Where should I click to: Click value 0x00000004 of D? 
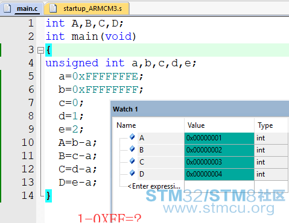[219, 174]
